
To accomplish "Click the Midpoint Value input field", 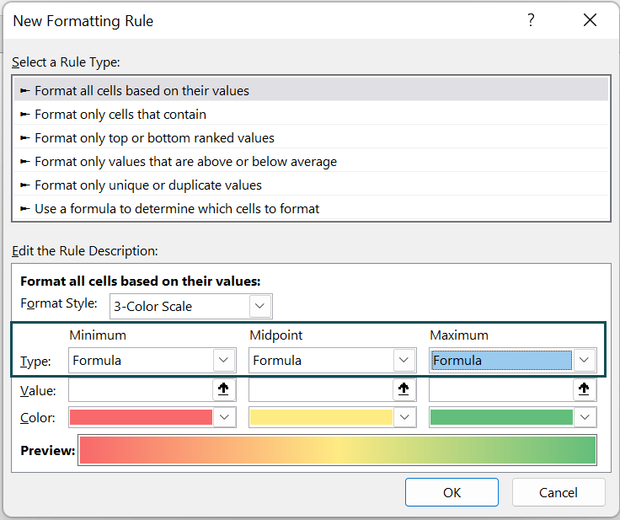I will pos(321,390).
